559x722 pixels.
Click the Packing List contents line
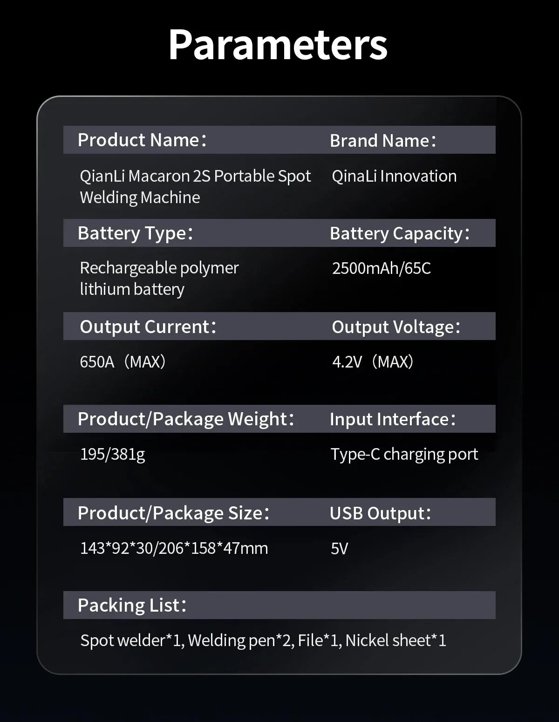[263, 640]
